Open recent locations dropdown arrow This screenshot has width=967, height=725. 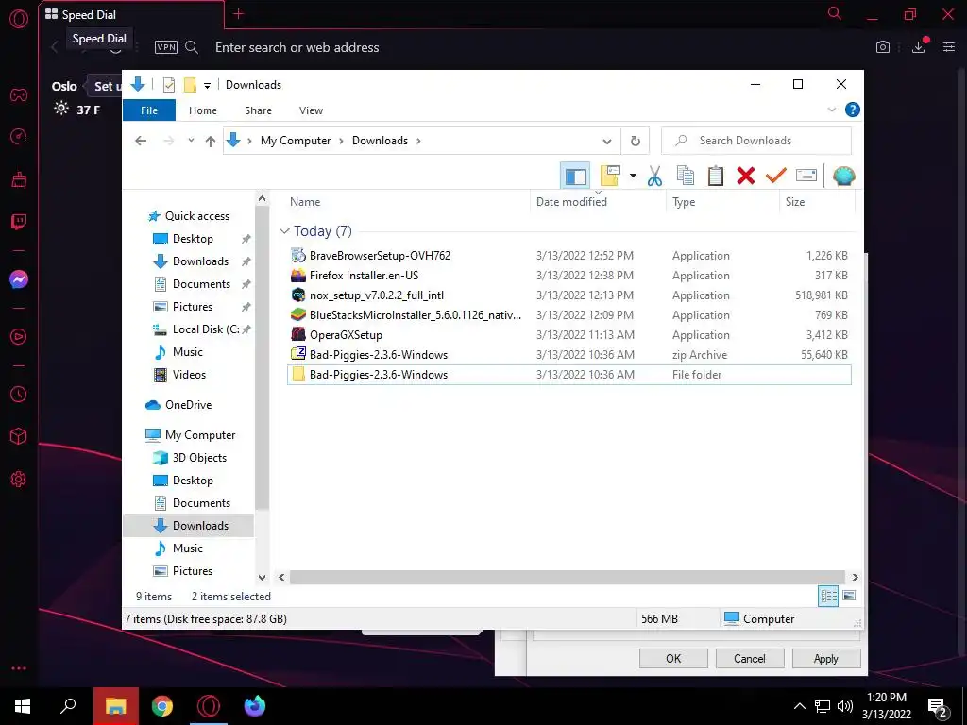click(191, 141)
